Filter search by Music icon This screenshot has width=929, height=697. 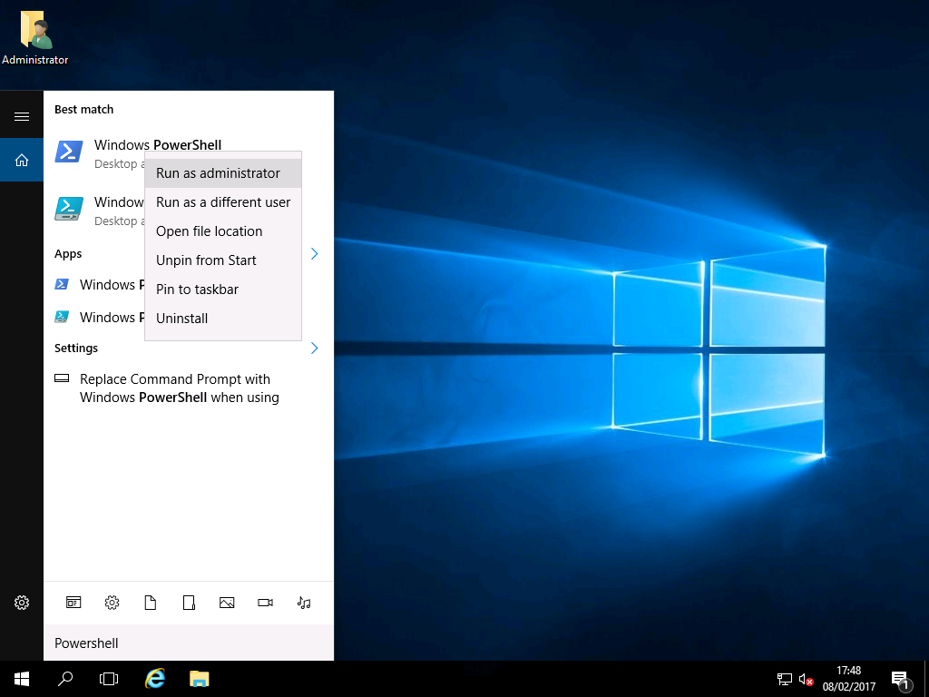304,603
